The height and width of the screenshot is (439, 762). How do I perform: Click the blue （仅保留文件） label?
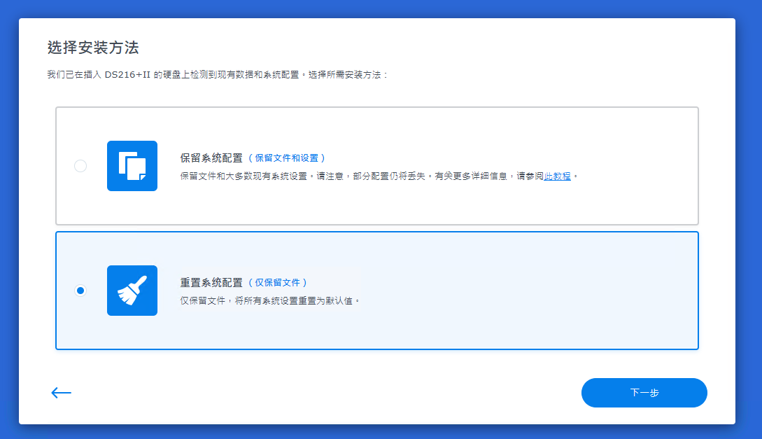(278, 283)
